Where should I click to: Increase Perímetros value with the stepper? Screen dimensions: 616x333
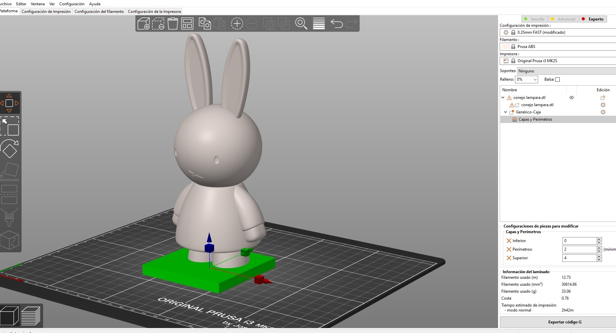click(599, 248)
